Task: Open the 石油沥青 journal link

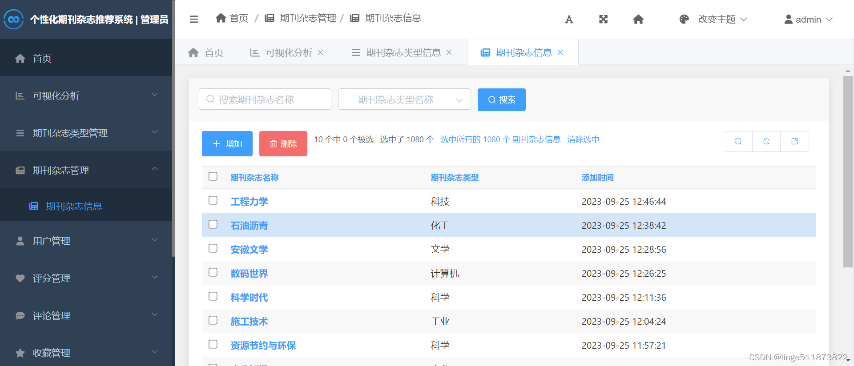Action: [x=249, y=226]
